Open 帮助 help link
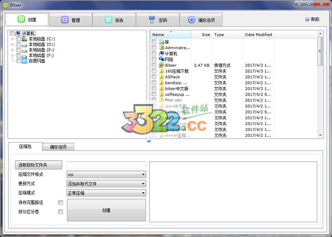Image resolution: width=332 pixels, height=237 pixels. click(312, 20)
